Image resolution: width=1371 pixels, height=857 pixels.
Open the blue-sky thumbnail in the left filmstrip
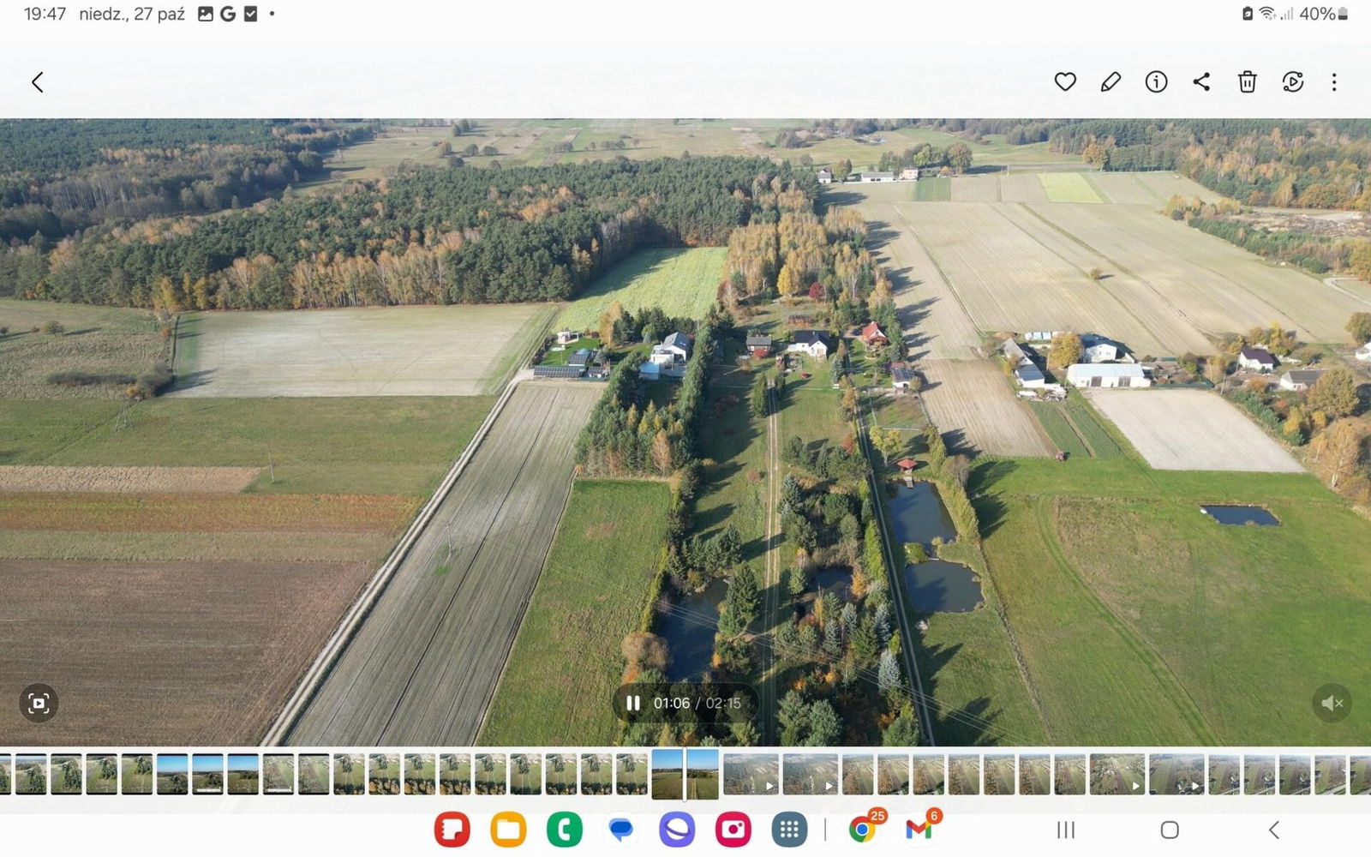tap(172, 774)
